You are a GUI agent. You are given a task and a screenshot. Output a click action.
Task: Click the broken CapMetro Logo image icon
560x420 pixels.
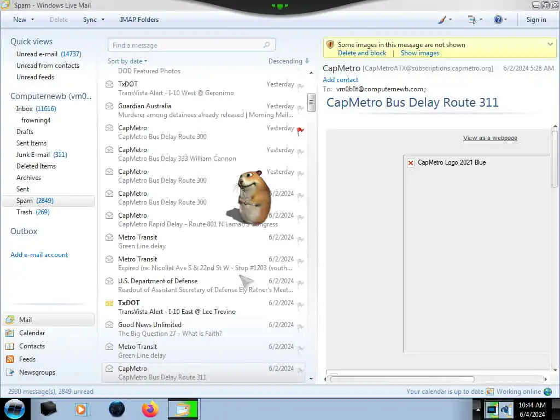pyautogui.click(x=411, y=163)
